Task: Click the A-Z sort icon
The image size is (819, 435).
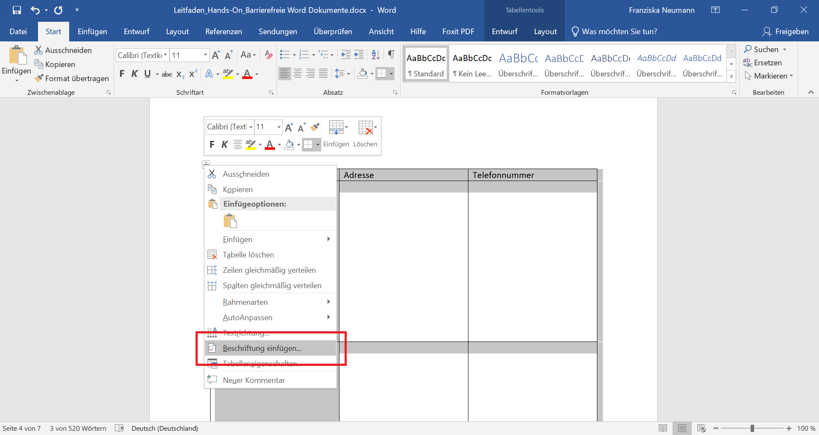Action: tap(375, 55)
